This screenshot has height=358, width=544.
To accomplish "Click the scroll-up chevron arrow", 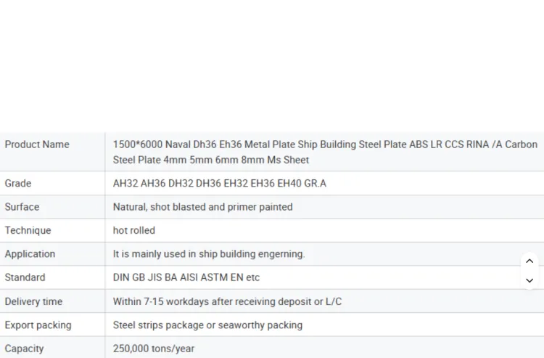I will [529, 261].
